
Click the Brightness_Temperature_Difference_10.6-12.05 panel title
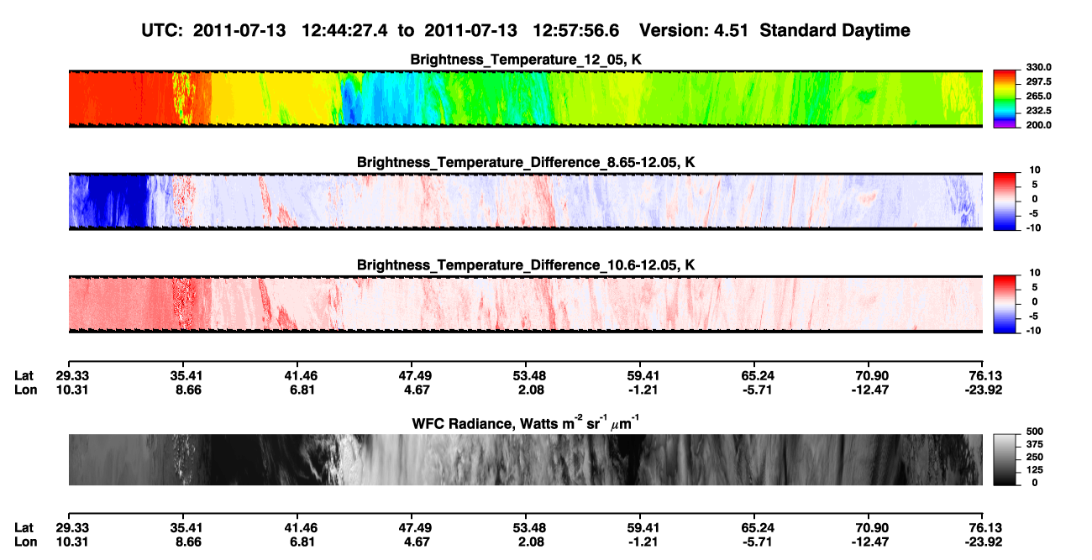pyautogui.click(x=526, y=265)
